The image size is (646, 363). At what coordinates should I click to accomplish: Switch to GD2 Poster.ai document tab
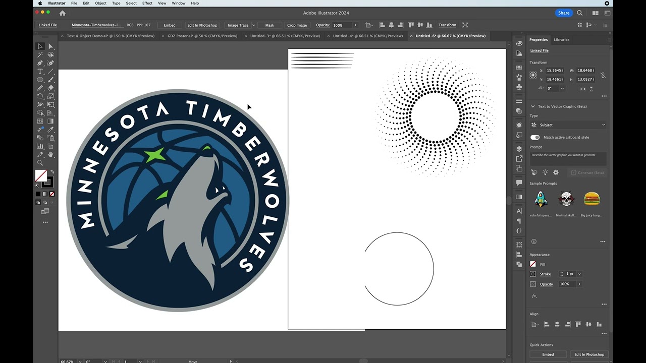(202, 36)
